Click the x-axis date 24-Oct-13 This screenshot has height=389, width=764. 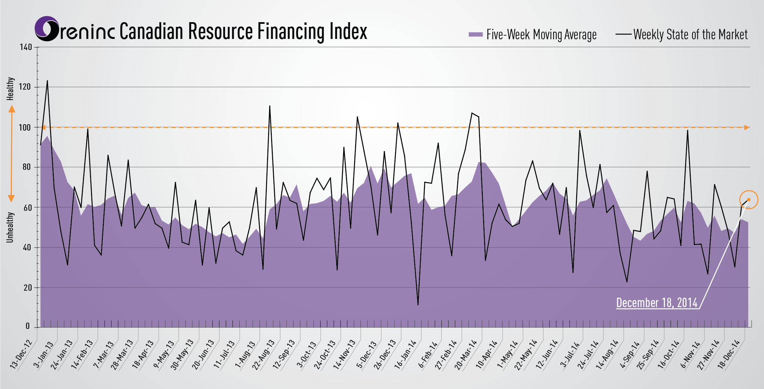[325, 354]
